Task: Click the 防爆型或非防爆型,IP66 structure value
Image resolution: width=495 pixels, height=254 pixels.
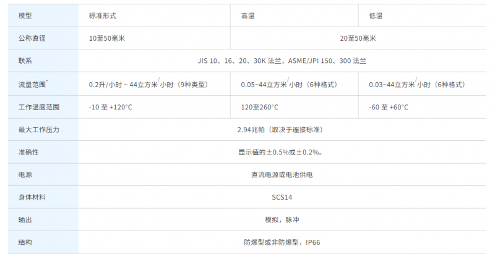Action: (282, 242)
